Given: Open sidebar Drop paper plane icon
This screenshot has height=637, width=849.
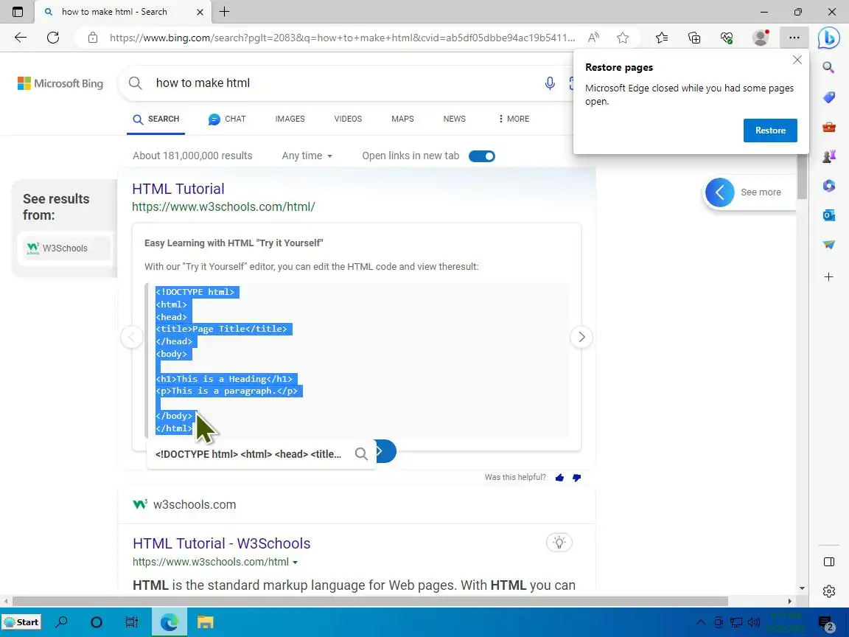Looking at the screenshot, I should (829, 244).
